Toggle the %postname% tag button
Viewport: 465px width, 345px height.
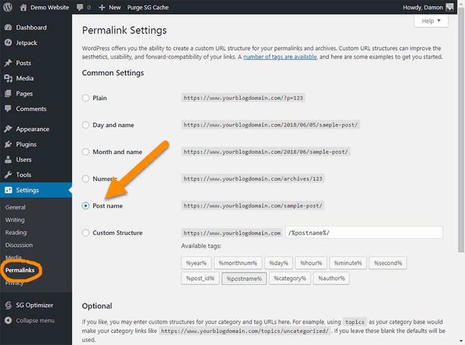(244, 278)
